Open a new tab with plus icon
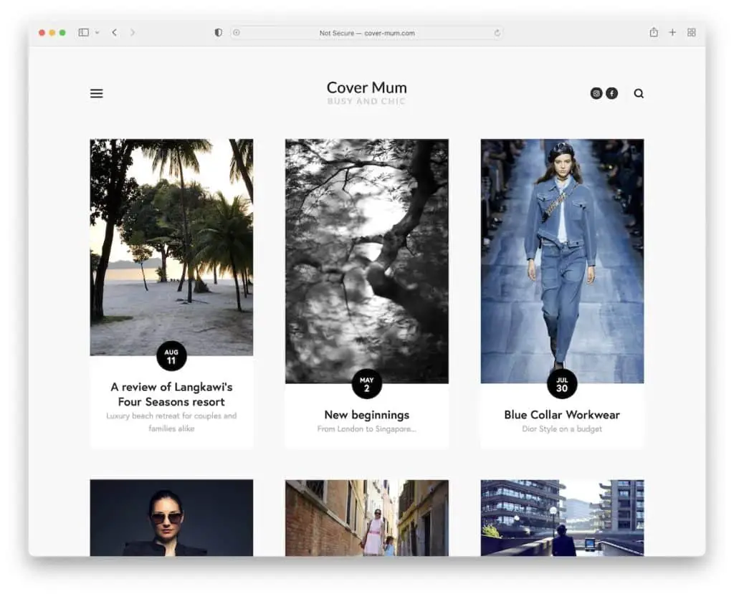734x594 pixels. pos(672,32)
